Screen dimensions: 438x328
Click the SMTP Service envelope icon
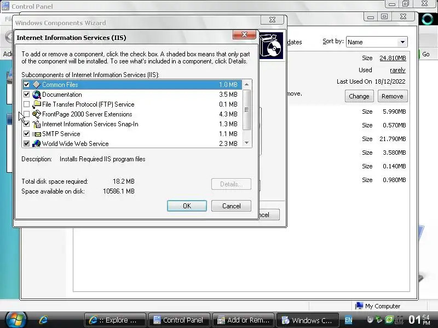pyautogui.click(x=36, y=134)
